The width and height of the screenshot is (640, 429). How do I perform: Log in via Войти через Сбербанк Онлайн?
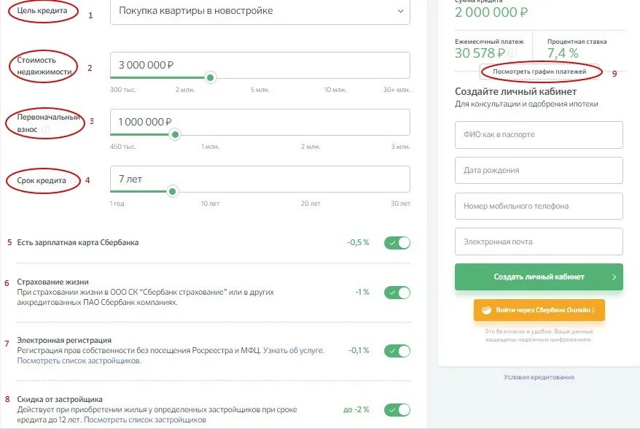[539, 310]
